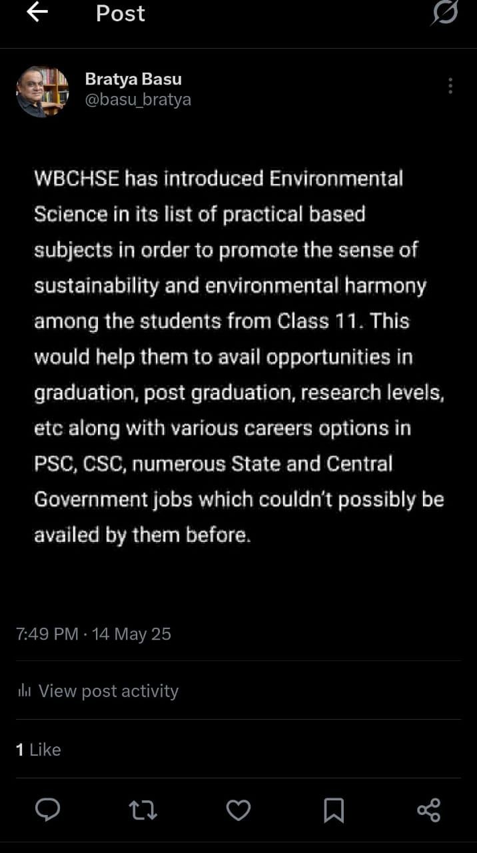Open the three-dot more options menu
Screen dimensions: 477x853
(450, 85)
